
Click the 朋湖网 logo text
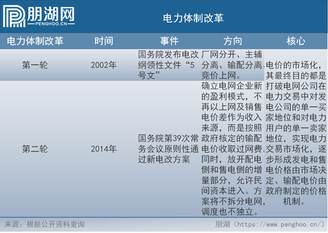(x=51, y=14)
